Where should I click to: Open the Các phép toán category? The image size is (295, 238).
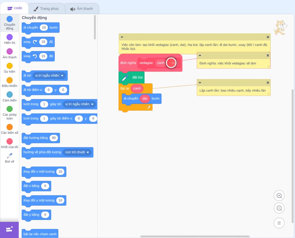point(10,113)
